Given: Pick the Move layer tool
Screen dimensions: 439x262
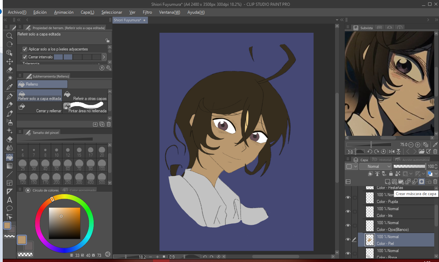Looking at the screenshot, I should [10, 61].
